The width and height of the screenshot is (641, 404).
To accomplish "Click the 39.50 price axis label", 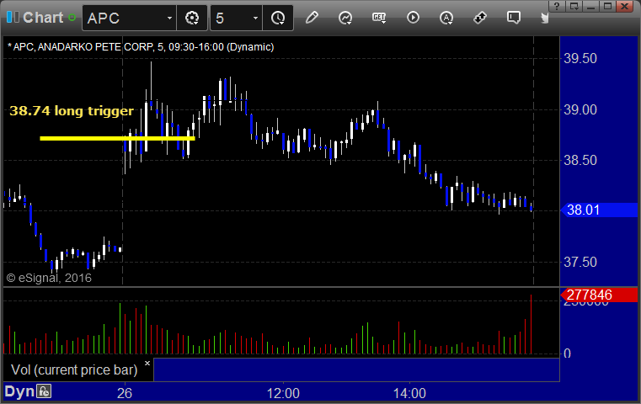I will click(580, 58).
